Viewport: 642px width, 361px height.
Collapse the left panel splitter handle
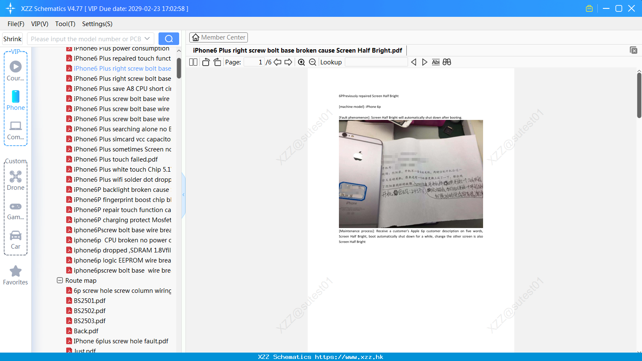point(183,195)
